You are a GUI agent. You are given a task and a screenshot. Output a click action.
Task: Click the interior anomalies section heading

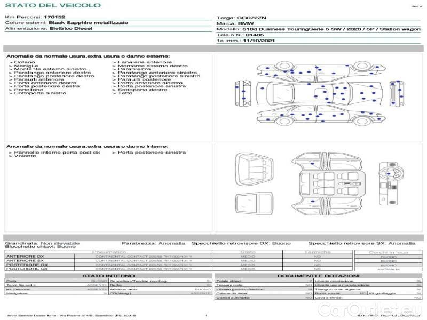[x=87, y=146]
